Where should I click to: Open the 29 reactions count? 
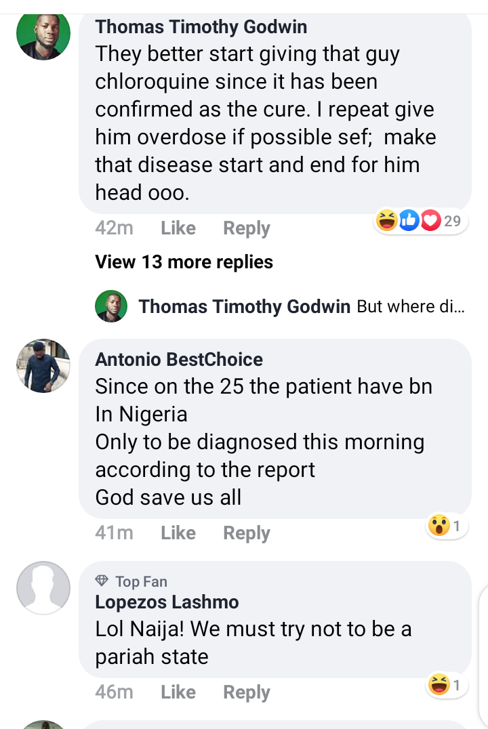tap(452, 221)
